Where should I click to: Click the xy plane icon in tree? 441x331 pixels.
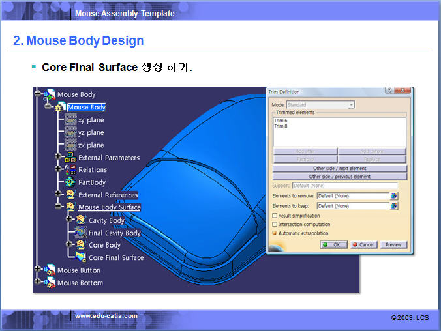tap(70, 120)
